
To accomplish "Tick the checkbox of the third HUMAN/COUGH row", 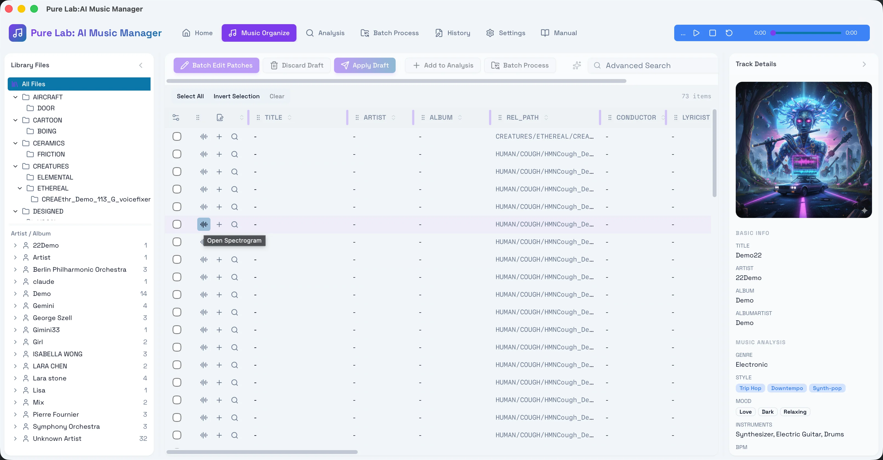I will click(177, 189).
